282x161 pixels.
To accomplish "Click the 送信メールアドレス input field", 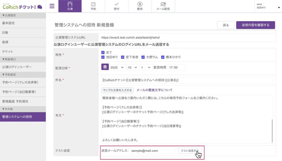I will click(152, 151).
